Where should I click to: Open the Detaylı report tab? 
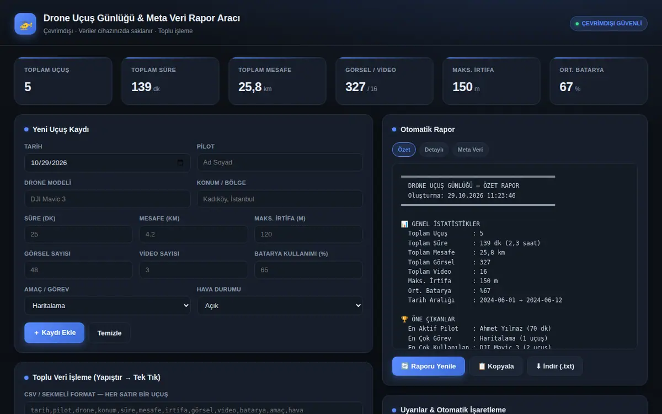[x=434, y=150]
